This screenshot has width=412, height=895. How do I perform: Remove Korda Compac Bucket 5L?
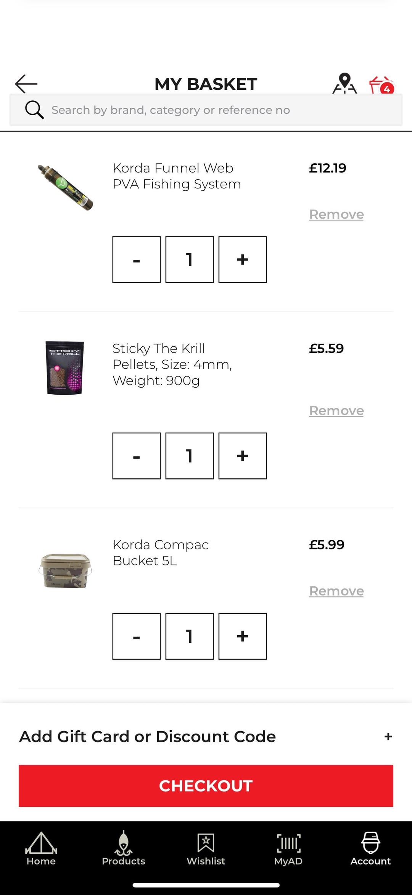336,591
